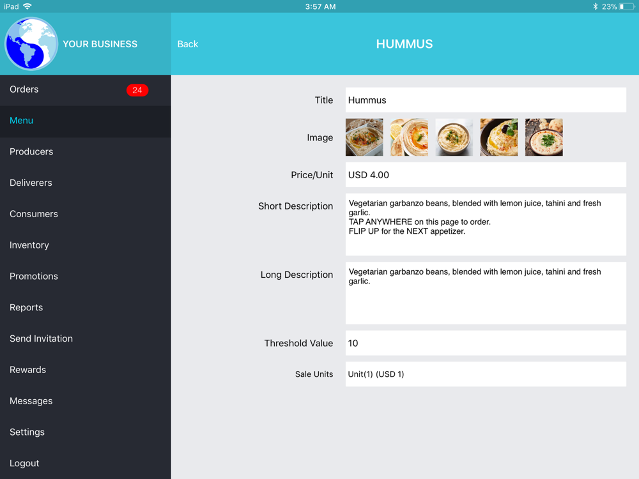Screen dimensions: 639x479
Task: Tap the battery icon in status bar
Action: [627, 6]
